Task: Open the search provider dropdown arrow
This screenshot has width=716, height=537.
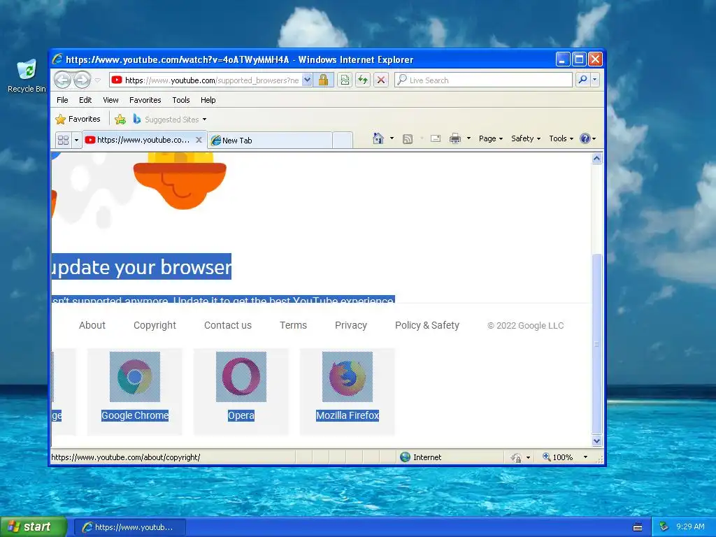Action: point(594,80)
